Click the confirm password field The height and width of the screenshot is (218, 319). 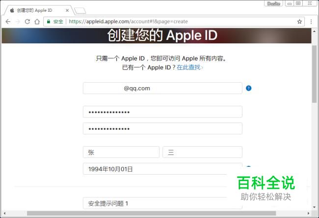coord(162,128)
